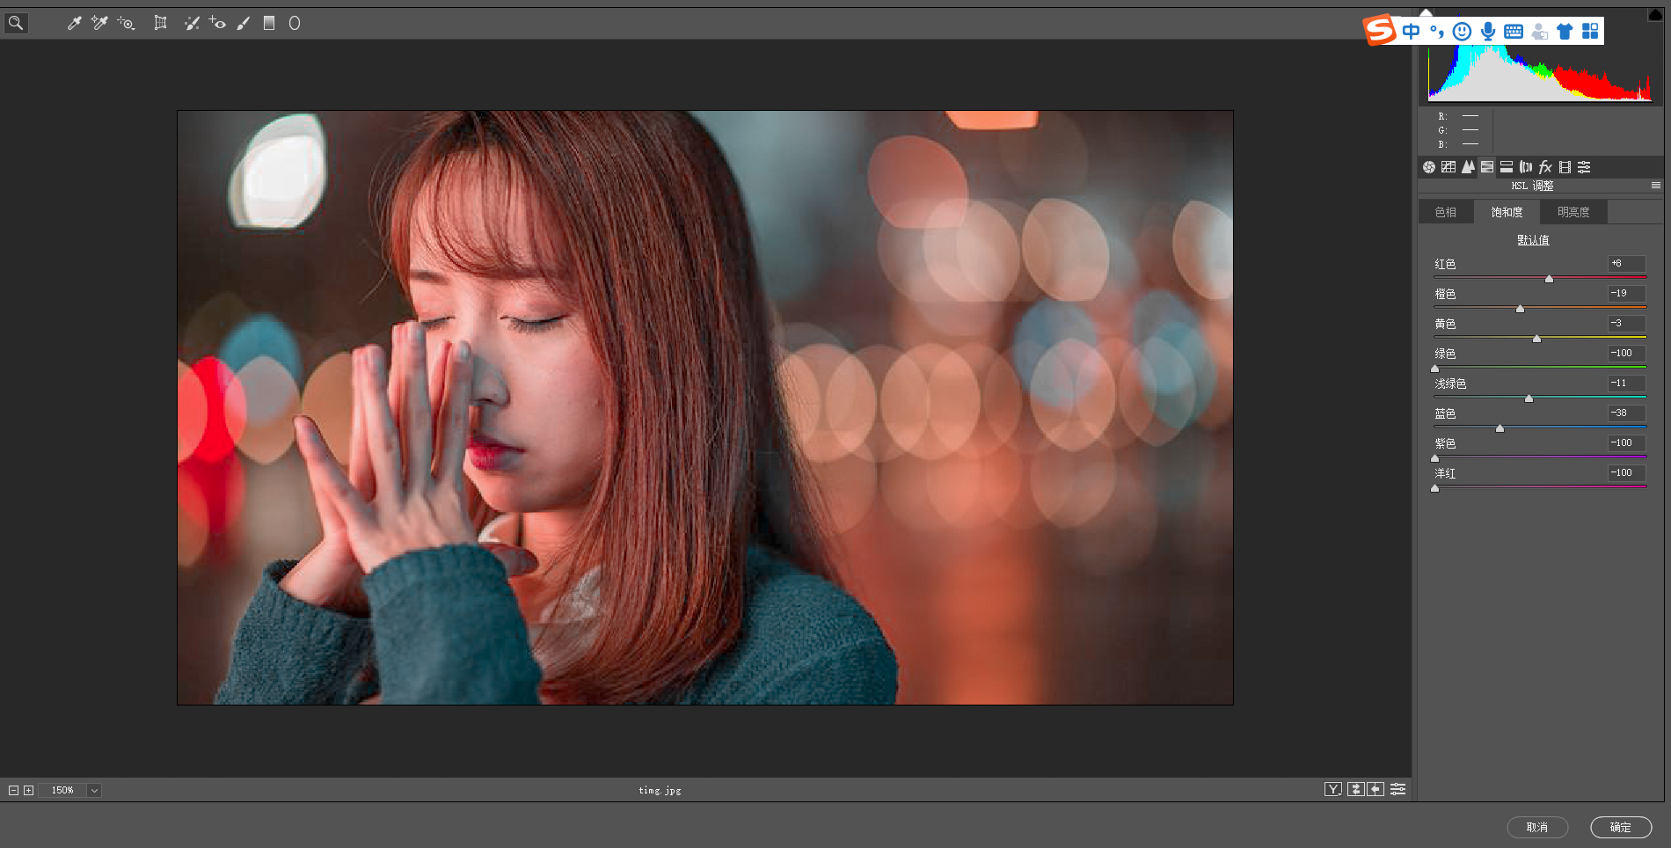Open the Tone Curve panel icon

click(x=1448, y=167)
